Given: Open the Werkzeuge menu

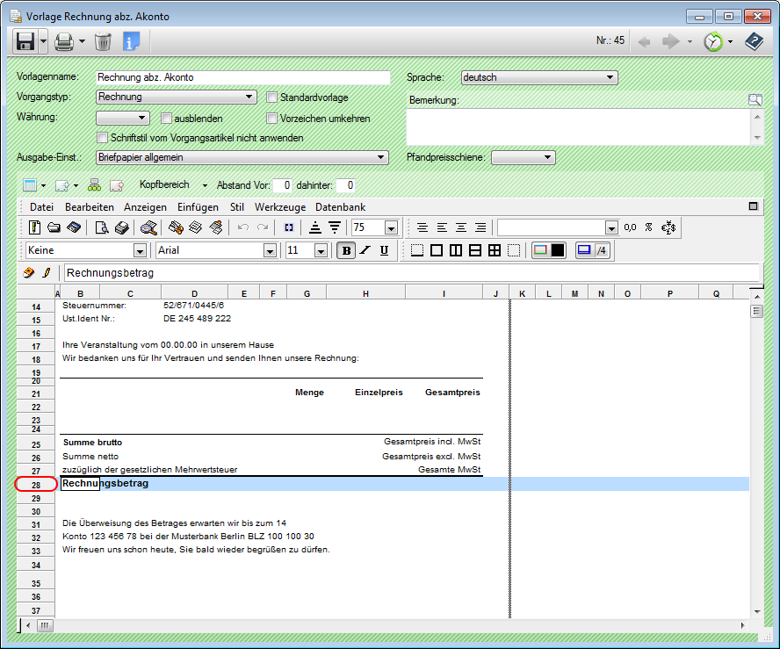Looking at the screenshot, I should [280, 207].
